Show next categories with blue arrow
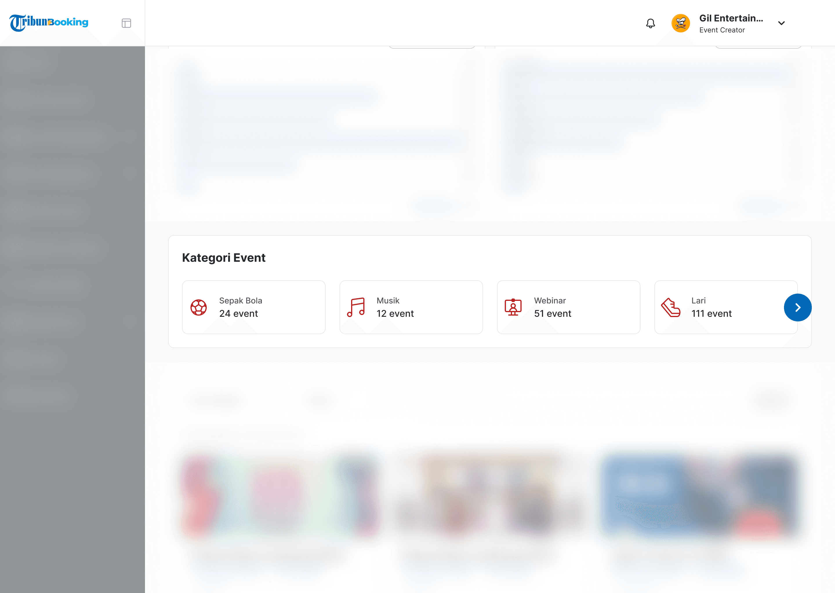 click(797, 308)
